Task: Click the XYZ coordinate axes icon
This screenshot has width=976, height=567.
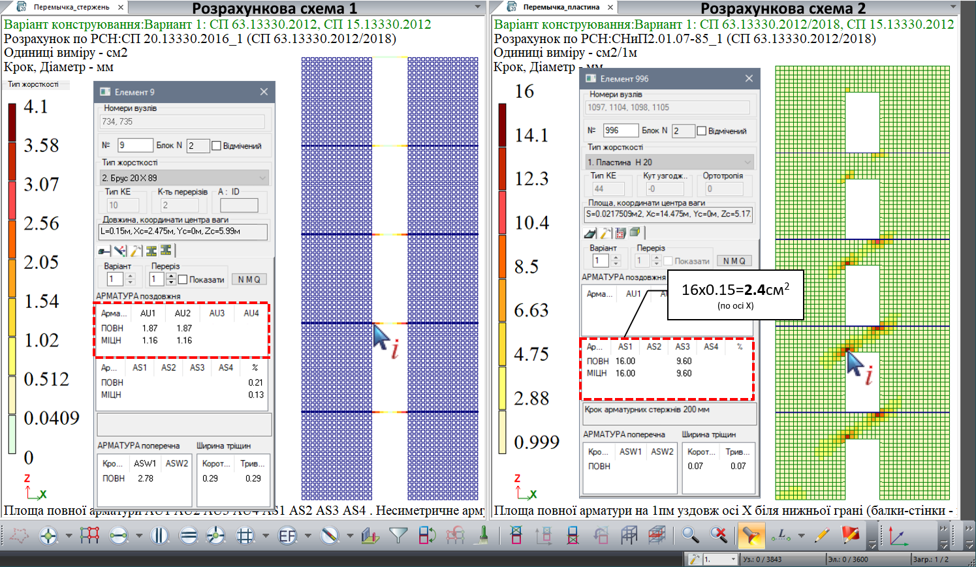Action: [898, 536]
